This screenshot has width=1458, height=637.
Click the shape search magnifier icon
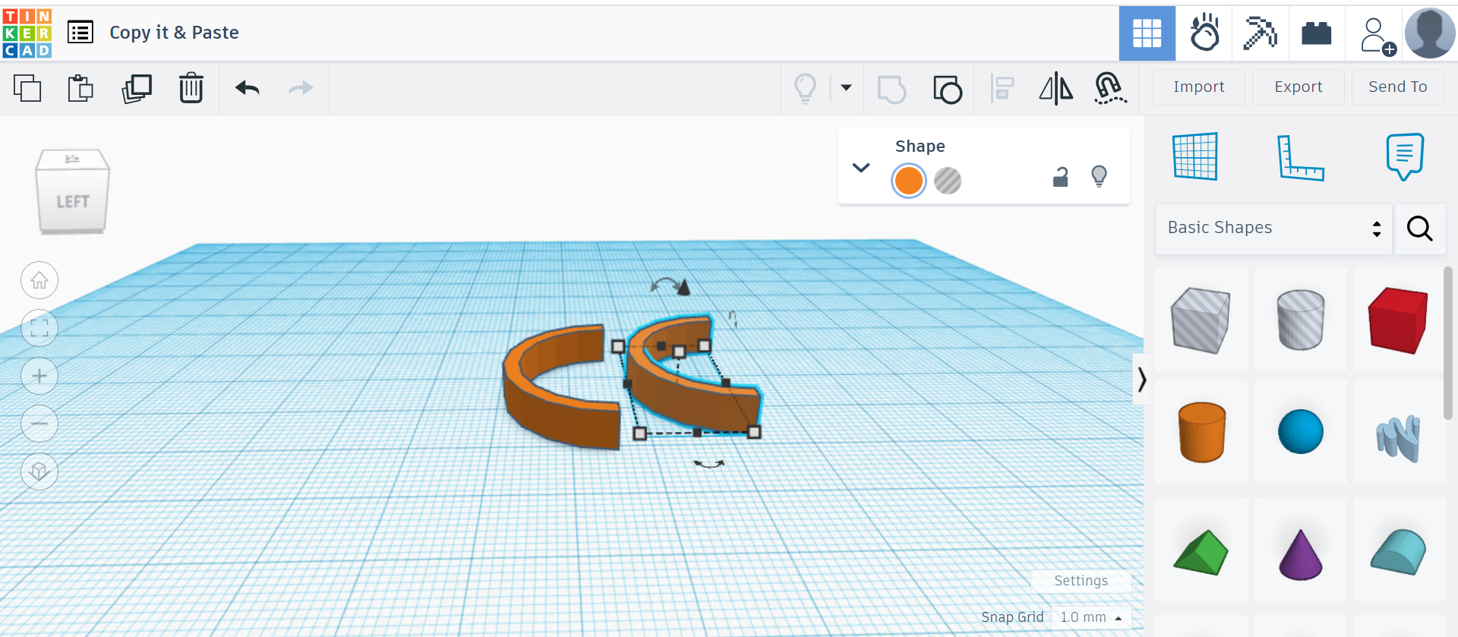pyautogui.click(x=1419, y=228)
